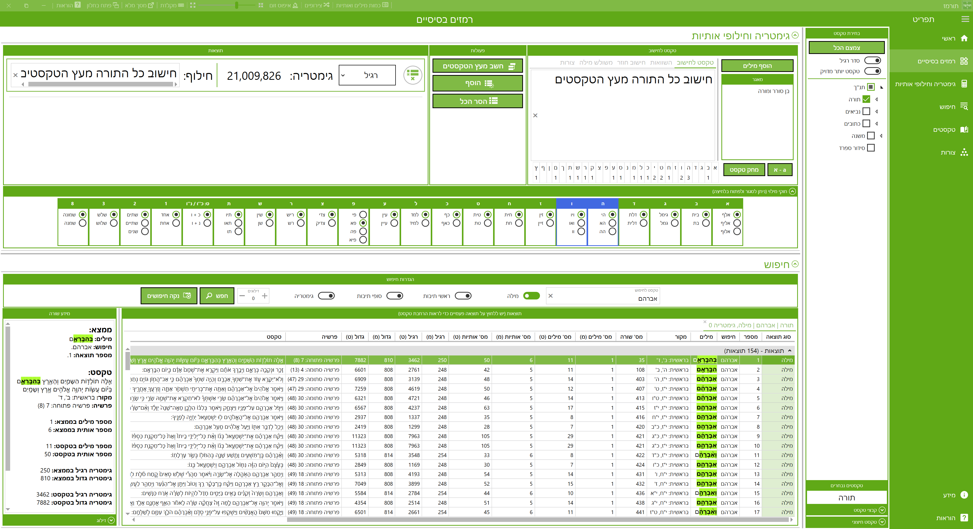This screenshot has height=529, width=973.
Task: Click the round results list icon
Action: (x=413, y=75)
